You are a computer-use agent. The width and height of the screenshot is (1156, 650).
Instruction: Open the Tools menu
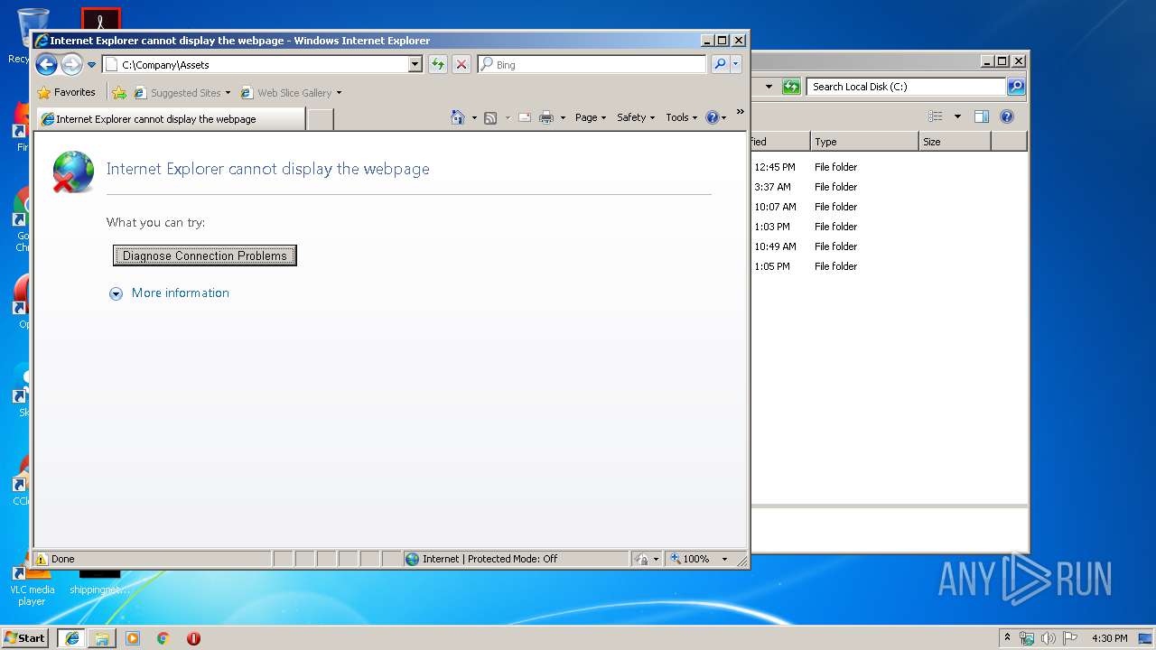point(682,117)
